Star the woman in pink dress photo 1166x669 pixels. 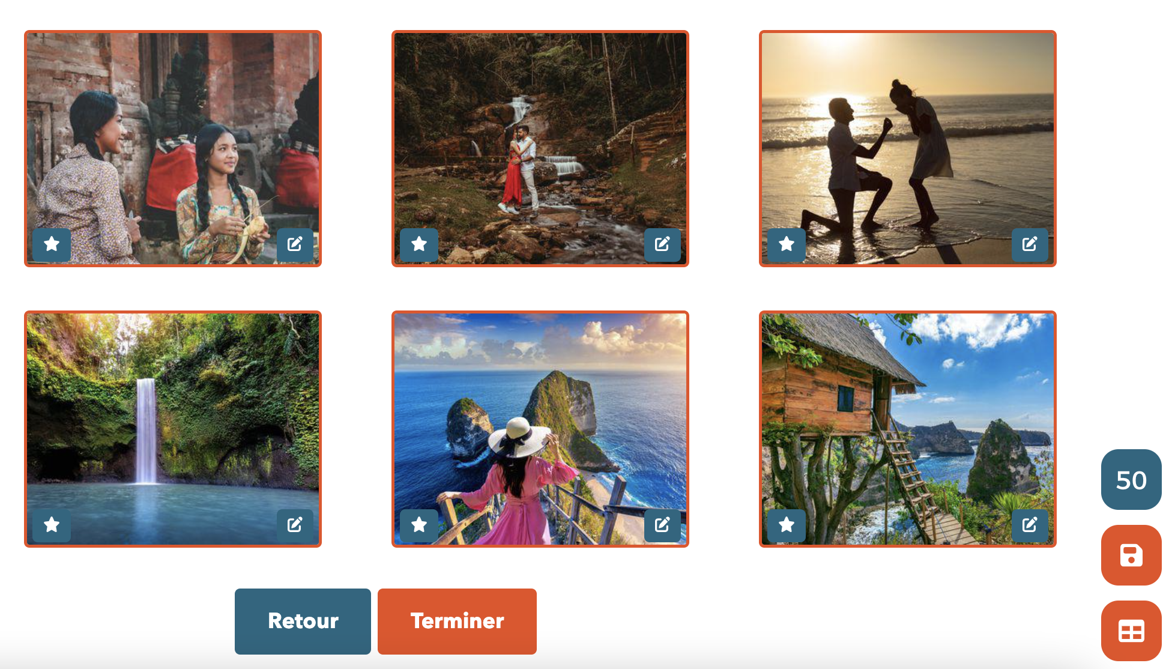pyautogui.click(x=419, y=525)
